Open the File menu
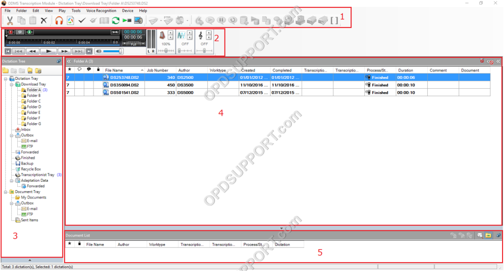The width and height of the screenshot is (504, 271). tap(8, 11)
